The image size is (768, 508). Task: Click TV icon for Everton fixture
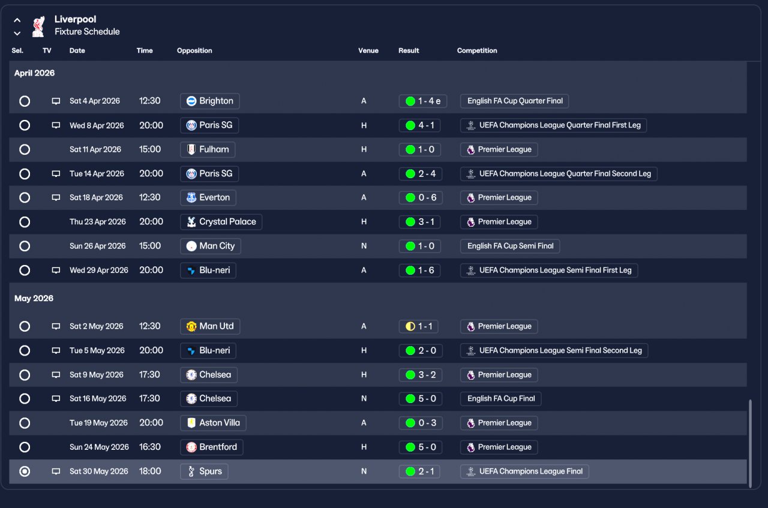(x=56, y=198)
